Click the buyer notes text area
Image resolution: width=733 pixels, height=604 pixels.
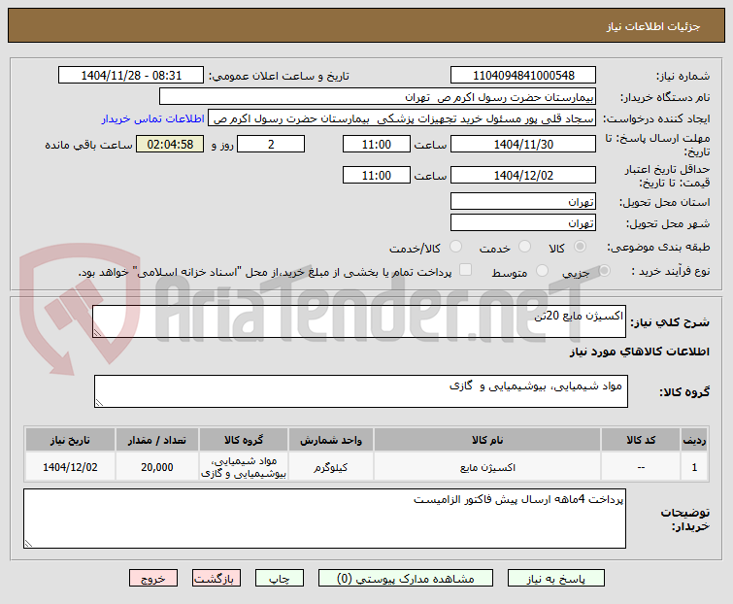tap(324, 519)
